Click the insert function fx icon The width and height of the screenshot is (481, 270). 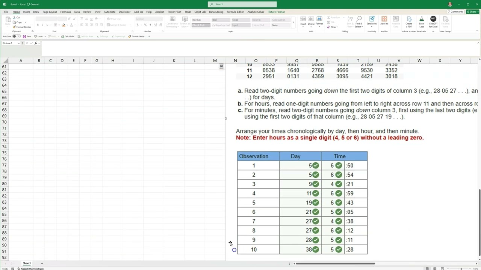tap(36, 43)
